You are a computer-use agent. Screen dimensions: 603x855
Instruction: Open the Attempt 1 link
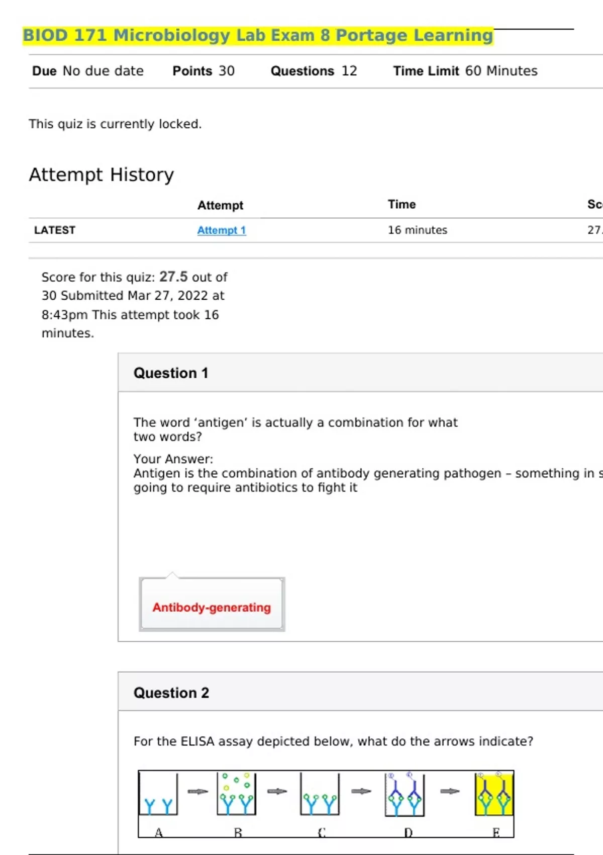(221, 230)
